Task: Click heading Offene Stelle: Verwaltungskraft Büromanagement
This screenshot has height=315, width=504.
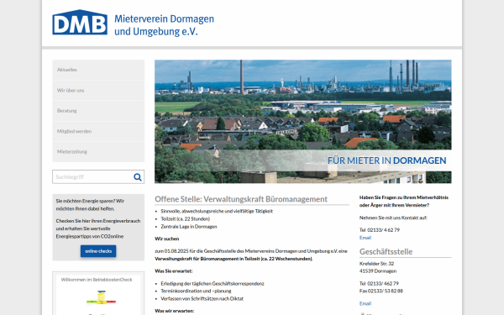Action: click(241, 199)
